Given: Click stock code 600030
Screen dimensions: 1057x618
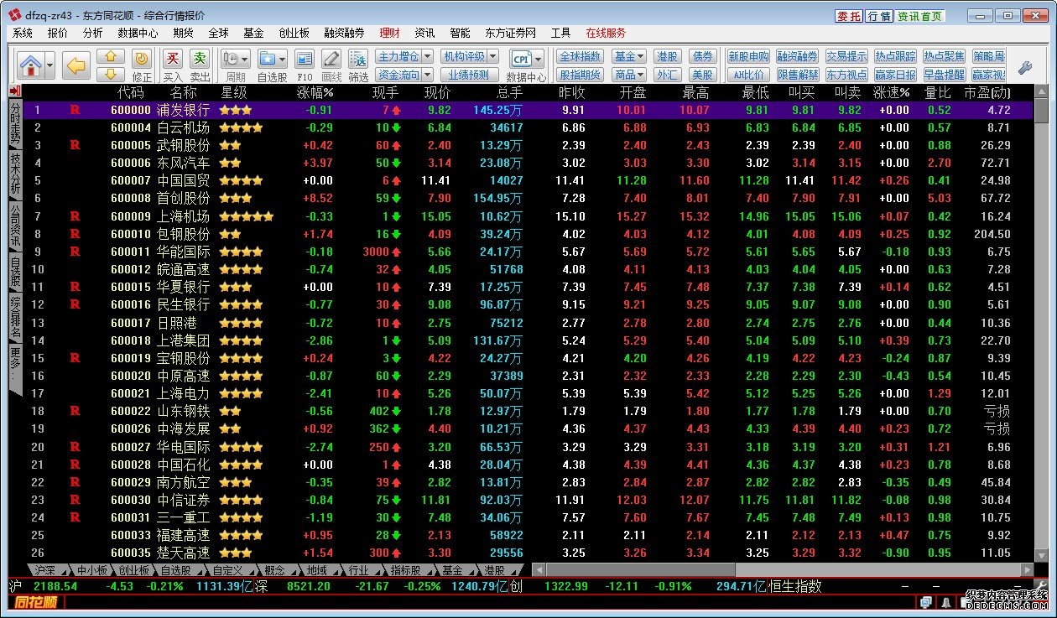Looking at the screenshot, I should [130, 500].
